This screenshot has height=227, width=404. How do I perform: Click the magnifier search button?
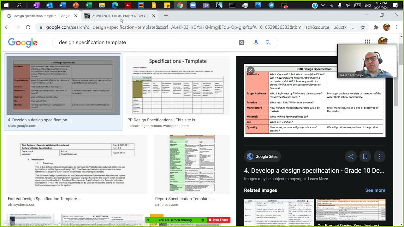pyautogui.click(x=268, y=43)
